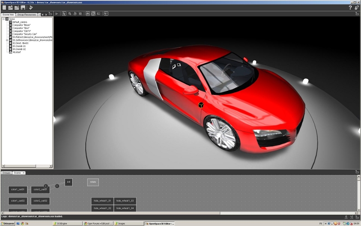
Task: Click the Open scene folder icon
Action: [x=10, y=8]
